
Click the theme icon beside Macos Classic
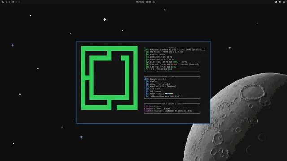[x=148, y=94]
